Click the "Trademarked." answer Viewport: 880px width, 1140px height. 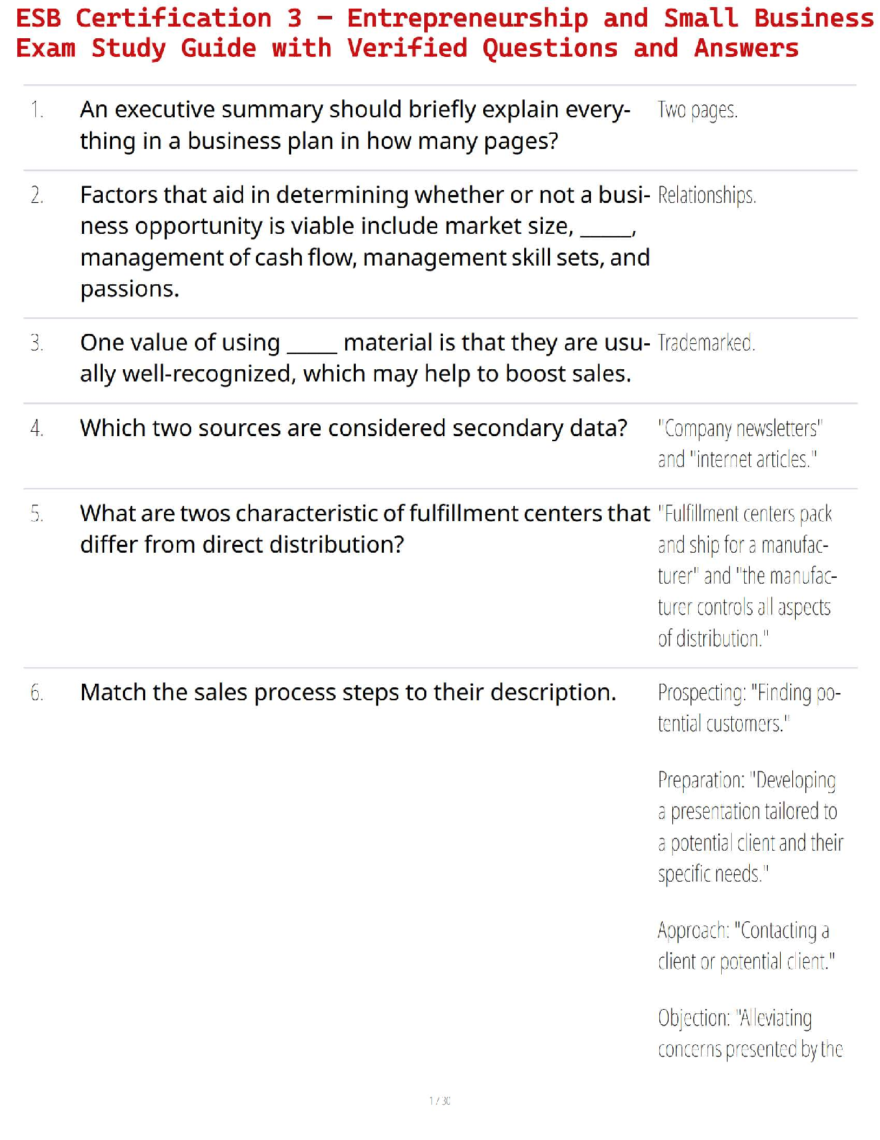click(706, 343)
